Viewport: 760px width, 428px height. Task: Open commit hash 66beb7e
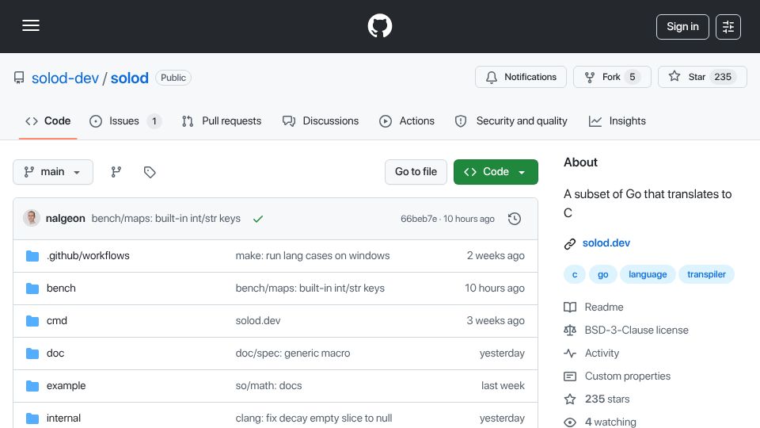click(419, 219)
